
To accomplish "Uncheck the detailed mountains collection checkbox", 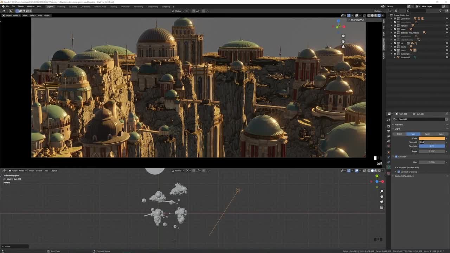I will (395, 33).
